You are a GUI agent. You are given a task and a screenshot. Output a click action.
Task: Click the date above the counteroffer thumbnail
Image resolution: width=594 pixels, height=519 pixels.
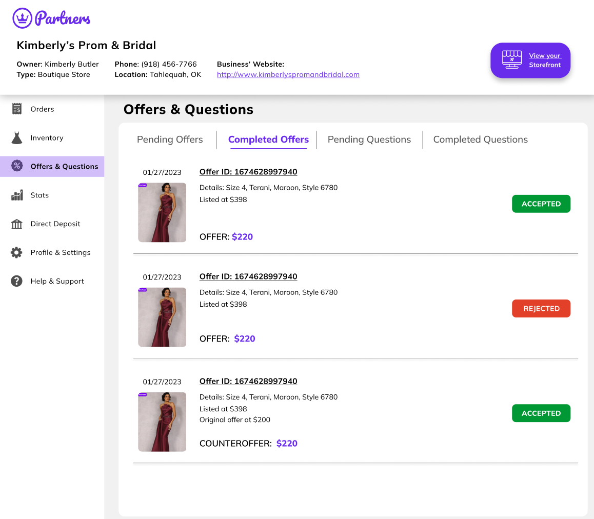(162, 382)
